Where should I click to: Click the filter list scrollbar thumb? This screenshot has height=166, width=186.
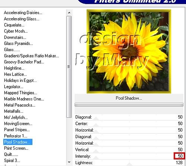(69, 67)
